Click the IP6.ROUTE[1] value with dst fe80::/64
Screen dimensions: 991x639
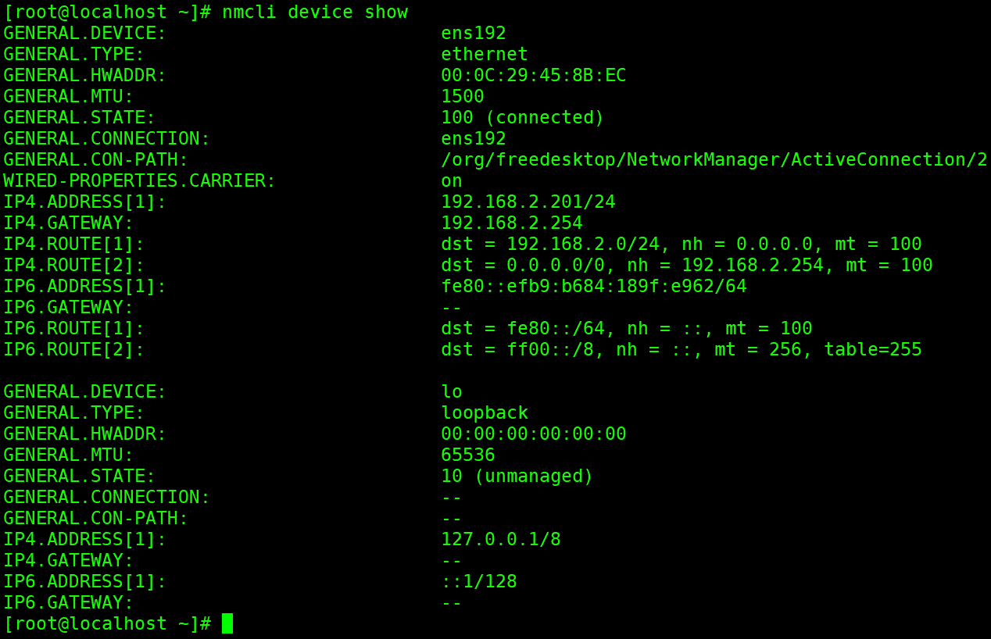(x=626, y=328)
